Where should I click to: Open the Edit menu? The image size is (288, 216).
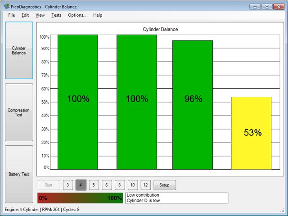[x=25, y=15]
